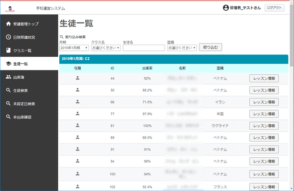Click the enrollment person icon for ID 66
This screenshot has width=294, height=191.
pyautogui.click(x=77, y=101)
